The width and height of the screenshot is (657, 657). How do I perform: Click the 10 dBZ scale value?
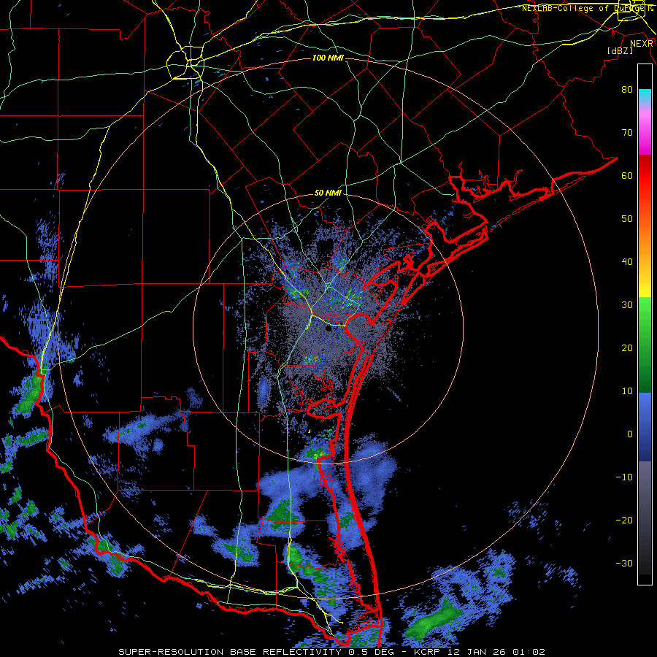tap(627, 391)
